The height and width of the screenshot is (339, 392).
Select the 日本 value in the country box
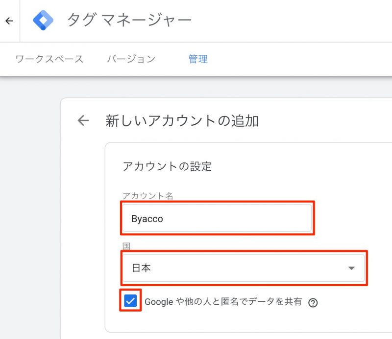(x=142, y=268)
